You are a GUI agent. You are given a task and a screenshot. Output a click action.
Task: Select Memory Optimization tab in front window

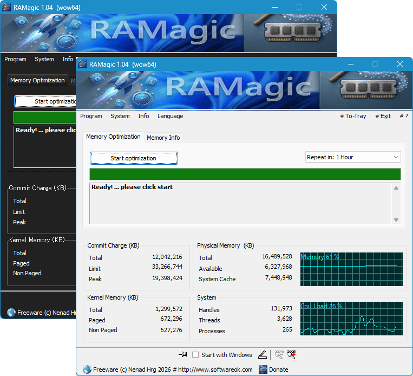(113, 137)
